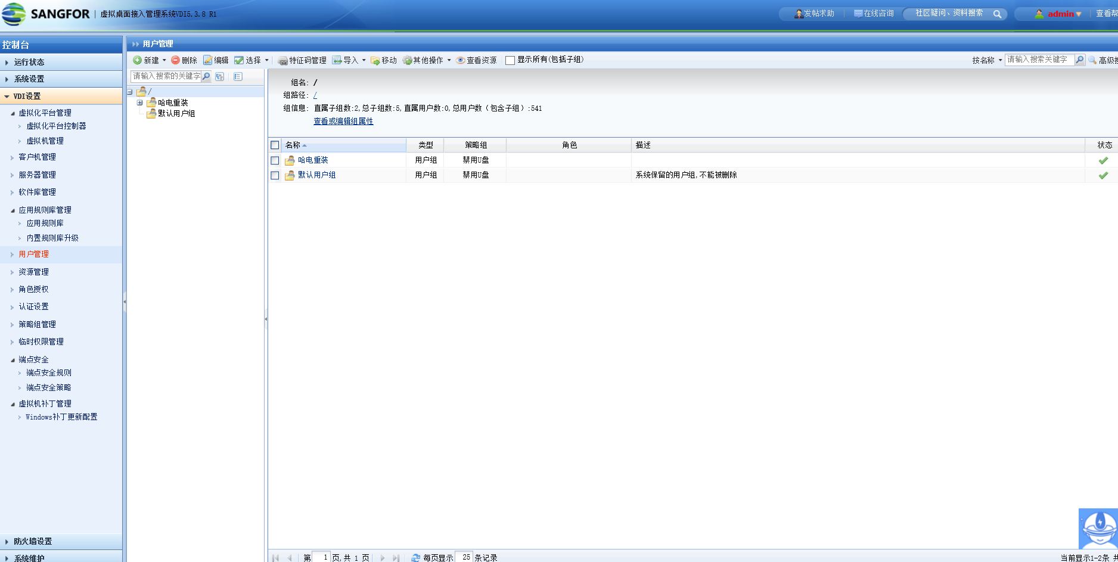1118x562 pixels.
Task: Click the 查看或编辑组属性 link
Action: (x=343, y=121)
